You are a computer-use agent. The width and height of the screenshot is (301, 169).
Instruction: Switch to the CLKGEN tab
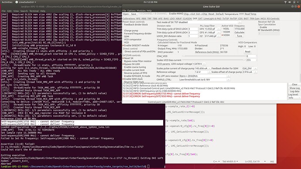pyautogui.click(x=187, y=19)
